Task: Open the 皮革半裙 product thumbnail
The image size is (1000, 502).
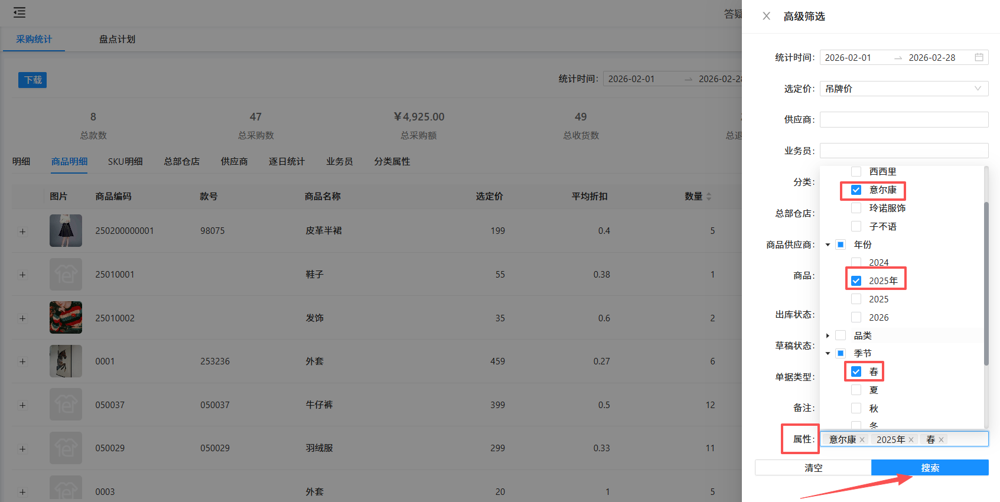Action: [x=66, y=230]
